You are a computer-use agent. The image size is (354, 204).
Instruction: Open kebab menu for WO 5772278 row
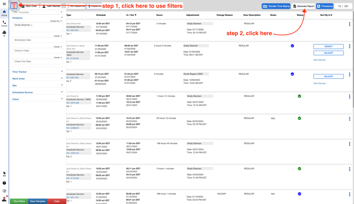(x=349, y=47)
